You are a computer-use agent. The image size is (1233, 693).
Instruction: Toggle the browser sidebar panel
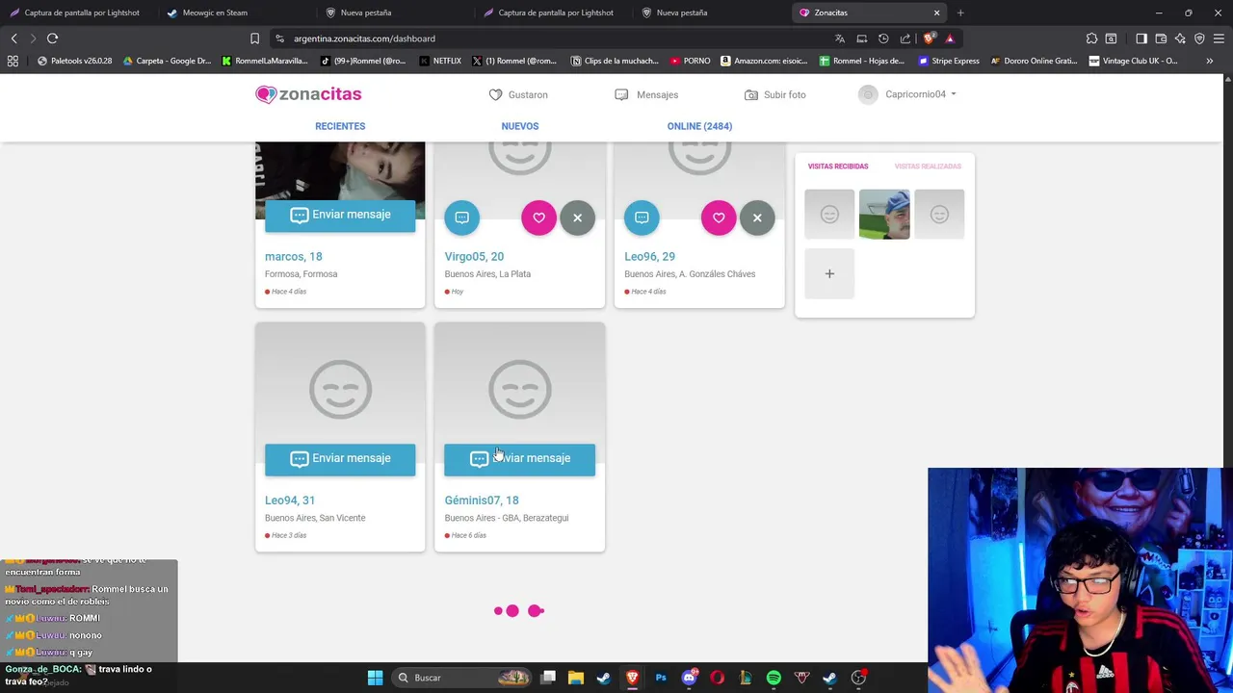click(x=1141, y=38)
